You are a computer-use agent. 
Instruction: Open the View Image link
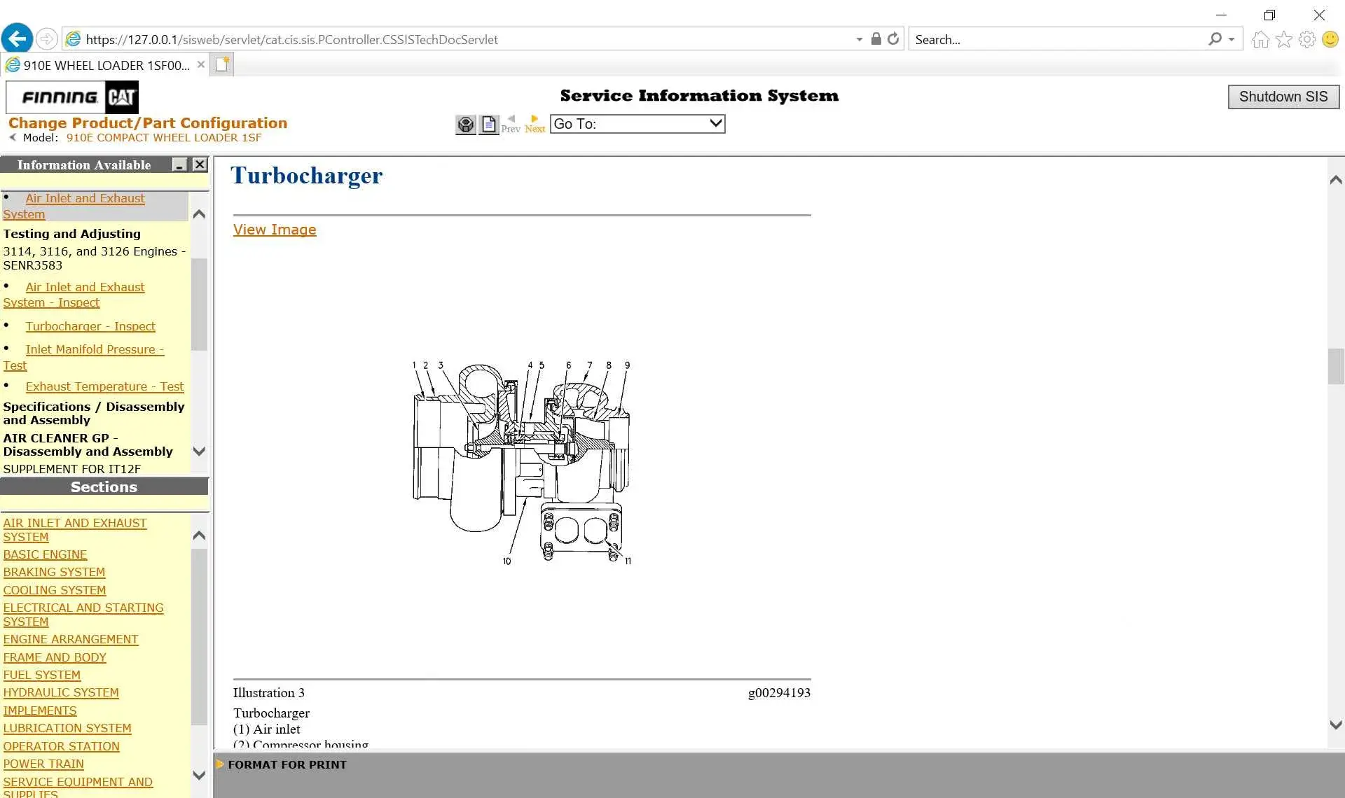pos(274,230)
